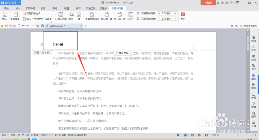Switch with 页眉页脚切换 button
Image resolution: width=259 pixels, height=140 pixels.
92,16
